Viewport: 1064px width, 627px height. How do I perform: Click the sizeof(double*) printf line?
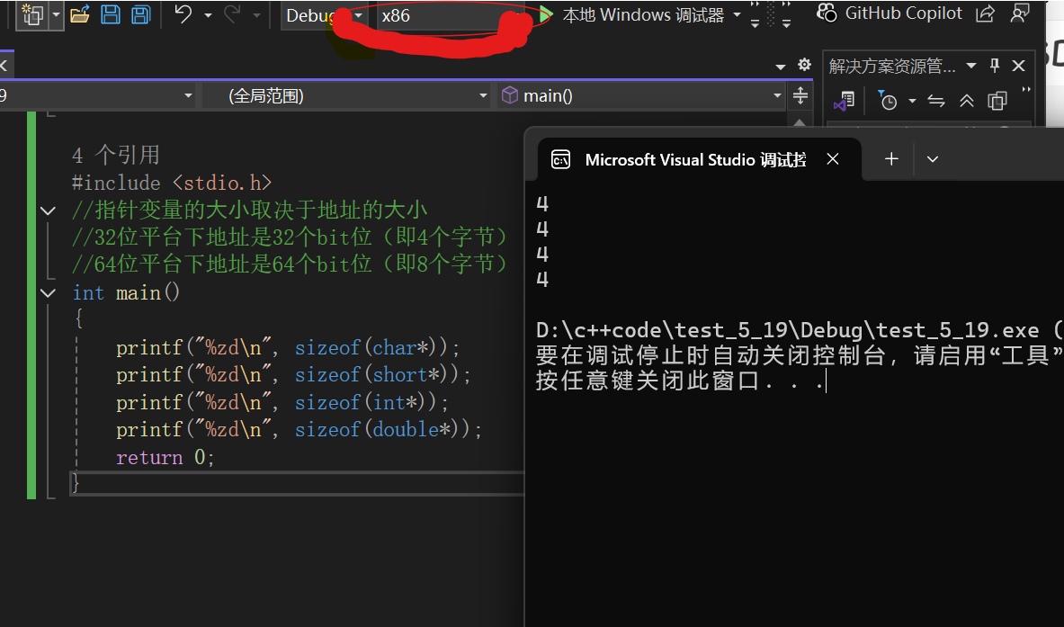tap(299, 429)
